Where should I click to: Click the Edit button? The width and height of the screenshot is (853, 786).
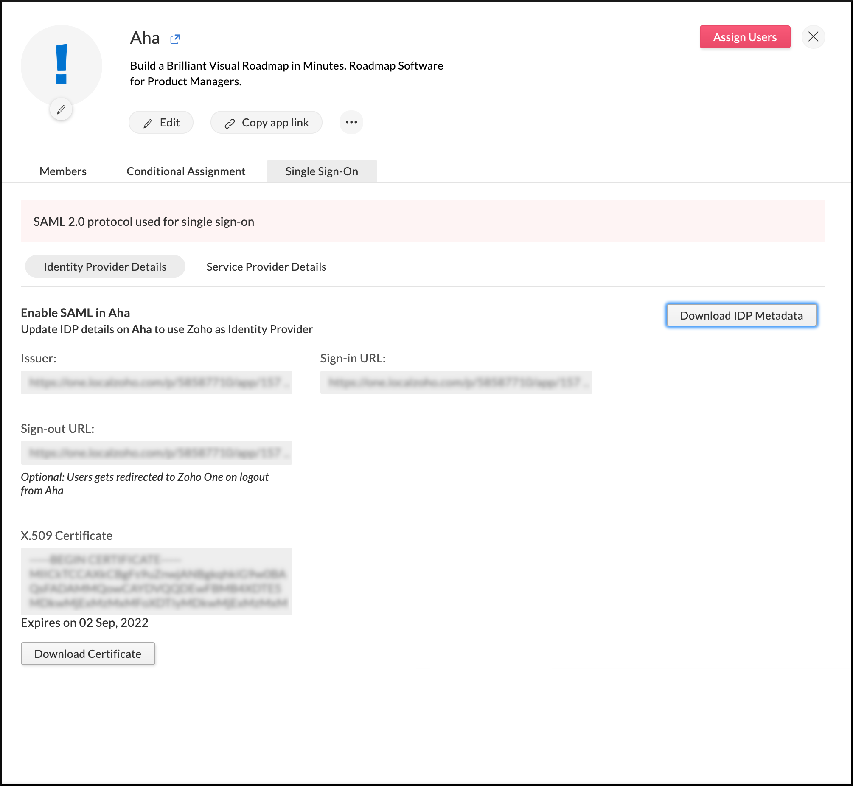[161, 123]
